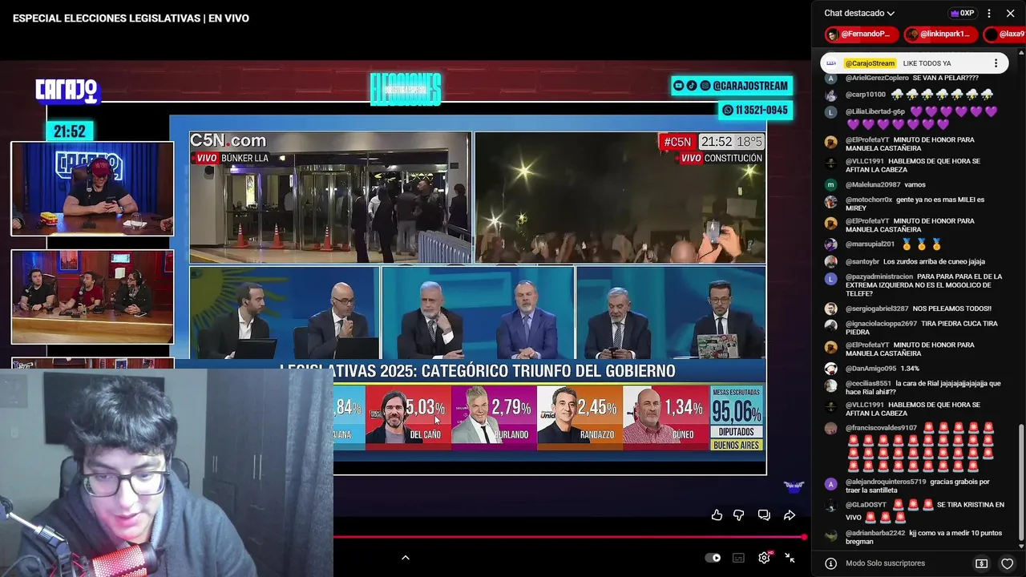Click the live playhead dot
The image size is (1026, 577).
(803, 537)
